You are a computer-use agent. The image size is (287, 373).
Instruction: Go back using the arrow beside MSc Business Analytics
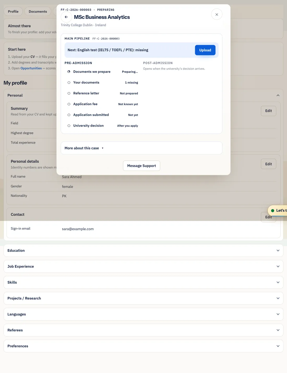pos(66,17)
